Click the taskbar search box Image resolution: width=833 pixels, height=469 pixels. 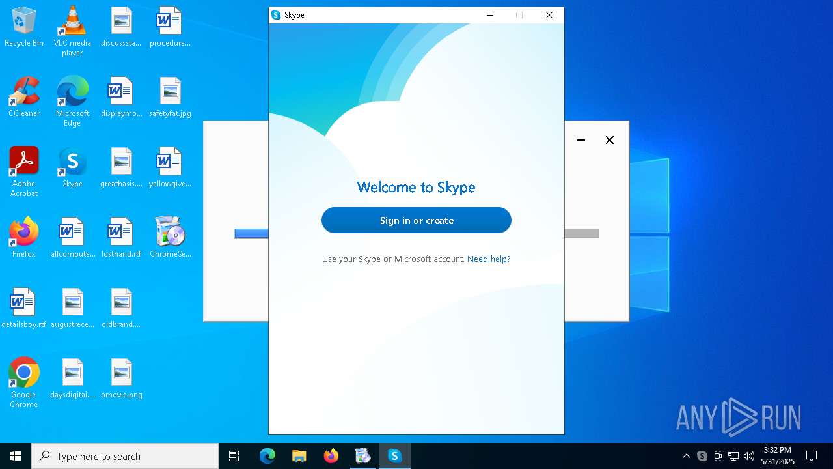coord(125,456)
